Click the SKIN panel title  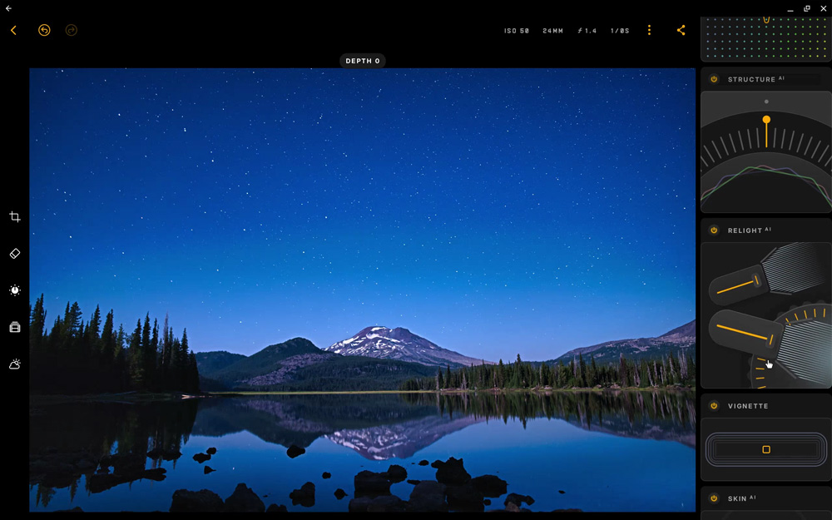point(737,498)
